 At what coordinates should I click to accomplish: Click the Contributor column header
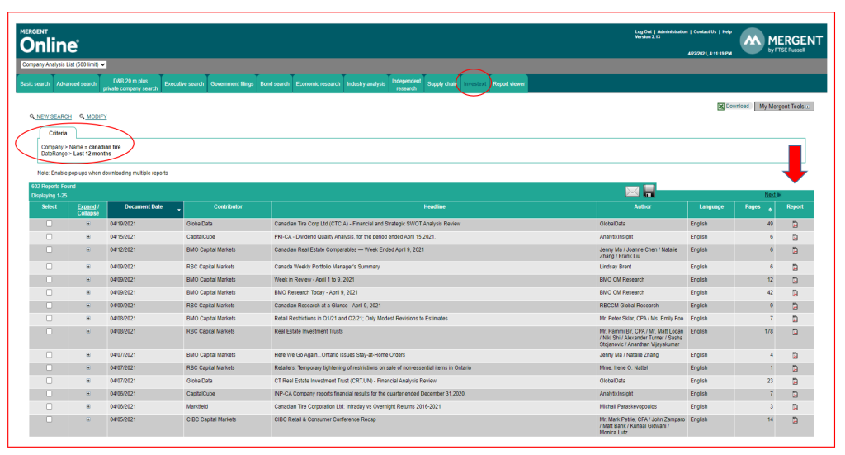(x=228, y=207)
